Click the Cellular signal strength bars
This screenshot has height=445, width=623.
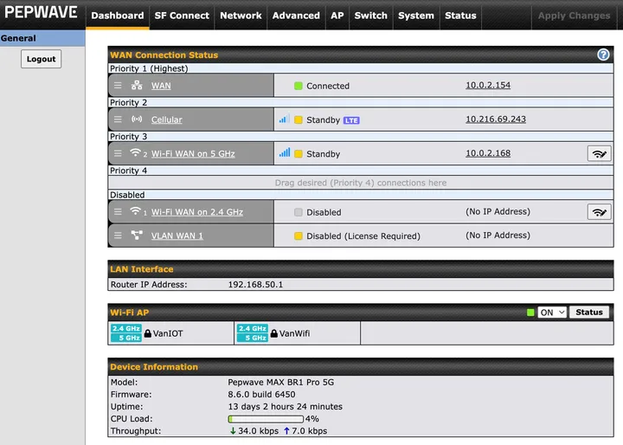(x=284, y=119)
